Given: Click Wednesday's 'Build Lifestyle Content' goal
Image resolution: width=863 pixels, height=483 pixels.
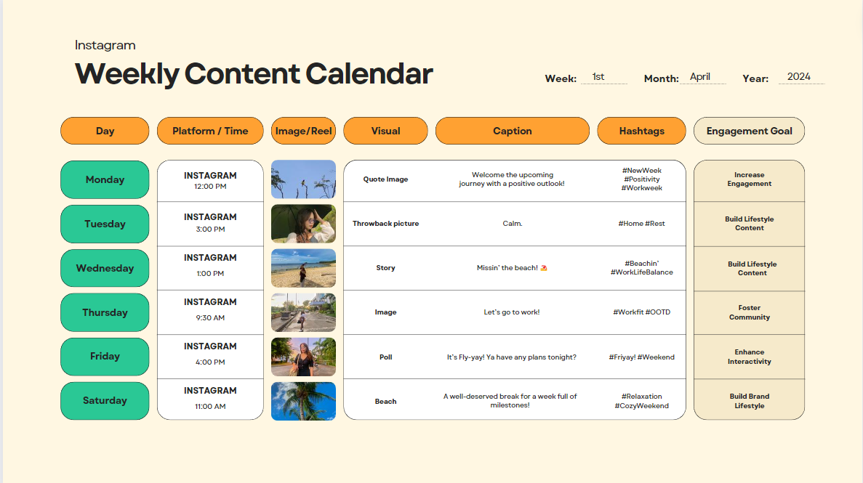Looking at the screenshot, I should coord(752,269).
